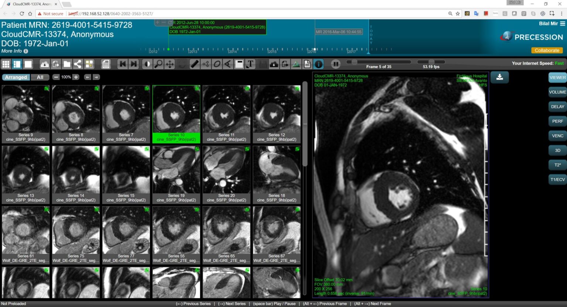
Task: Open the Series 9 cine thumbnail
Action: 26,114
